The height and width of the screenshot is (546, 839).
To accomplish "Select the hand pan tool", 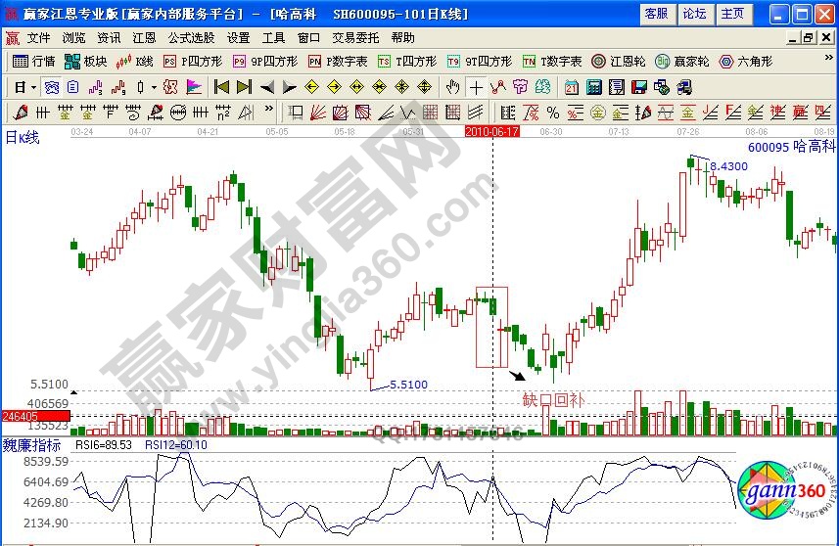I will tap(454, 87).
